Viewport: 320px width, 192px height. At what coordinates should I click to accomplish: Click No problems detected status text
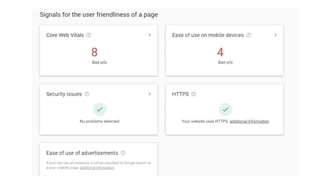click(x=99, y=121)
